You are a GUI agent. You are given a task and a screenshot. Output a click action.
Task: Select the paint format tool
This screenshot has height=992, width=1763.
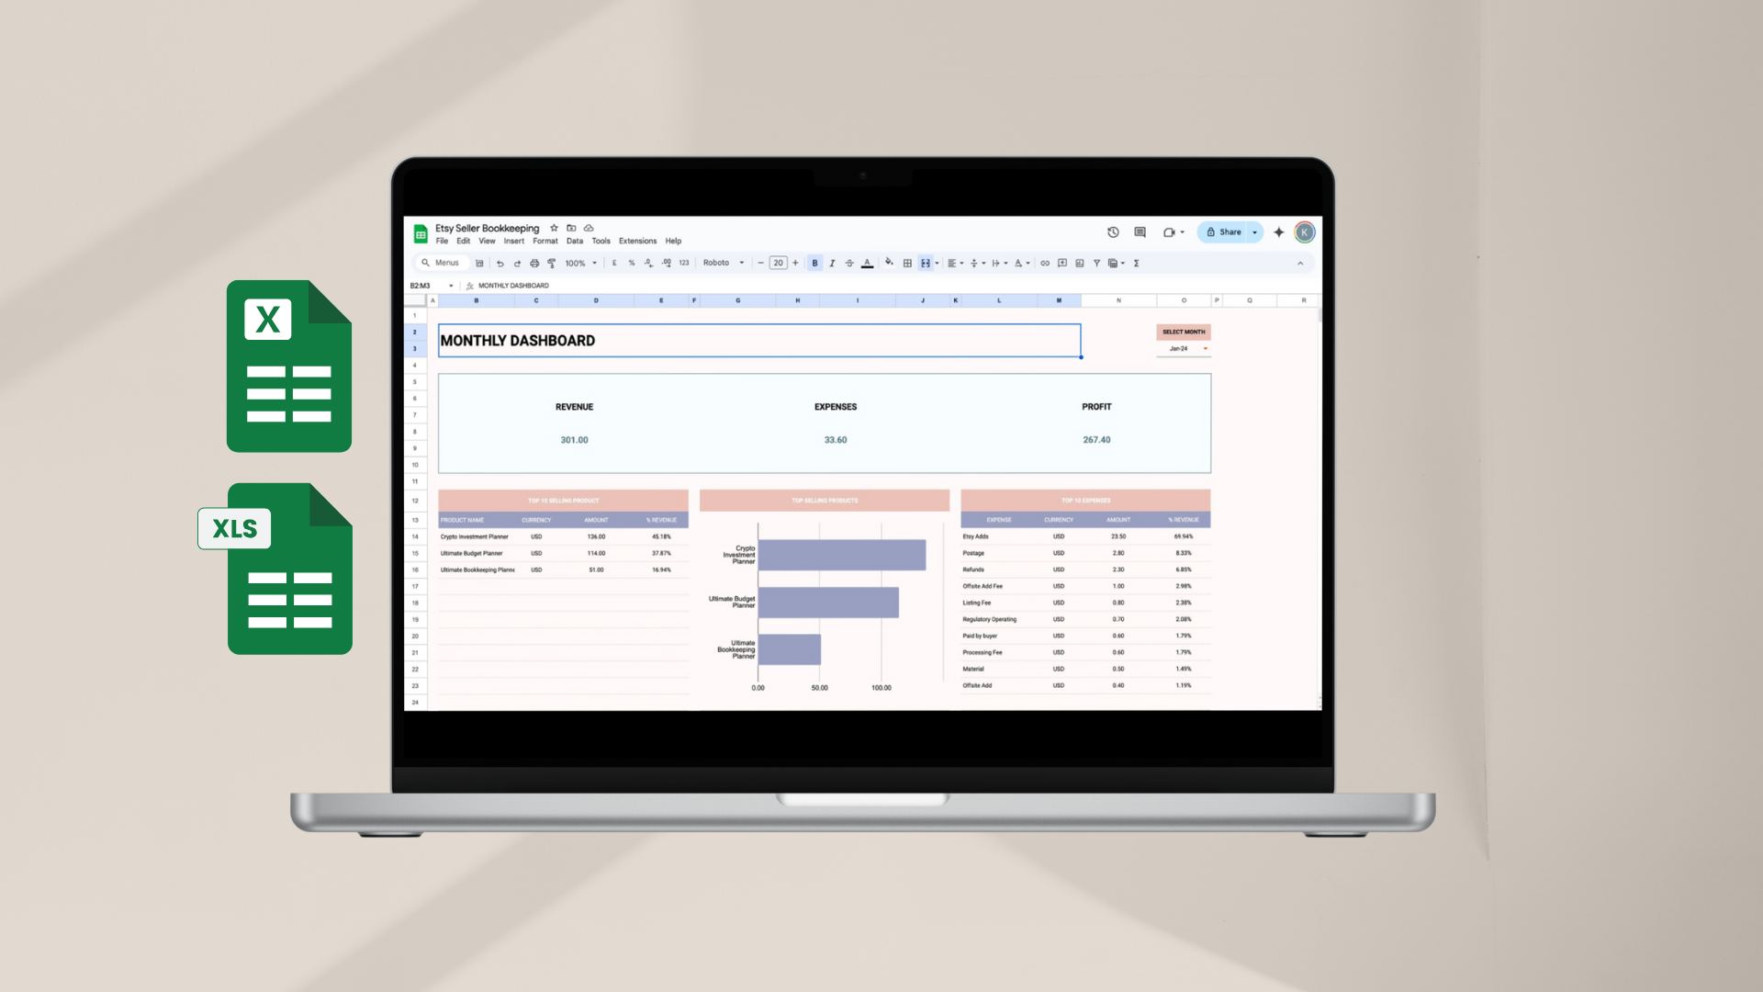tap(552, 264)
